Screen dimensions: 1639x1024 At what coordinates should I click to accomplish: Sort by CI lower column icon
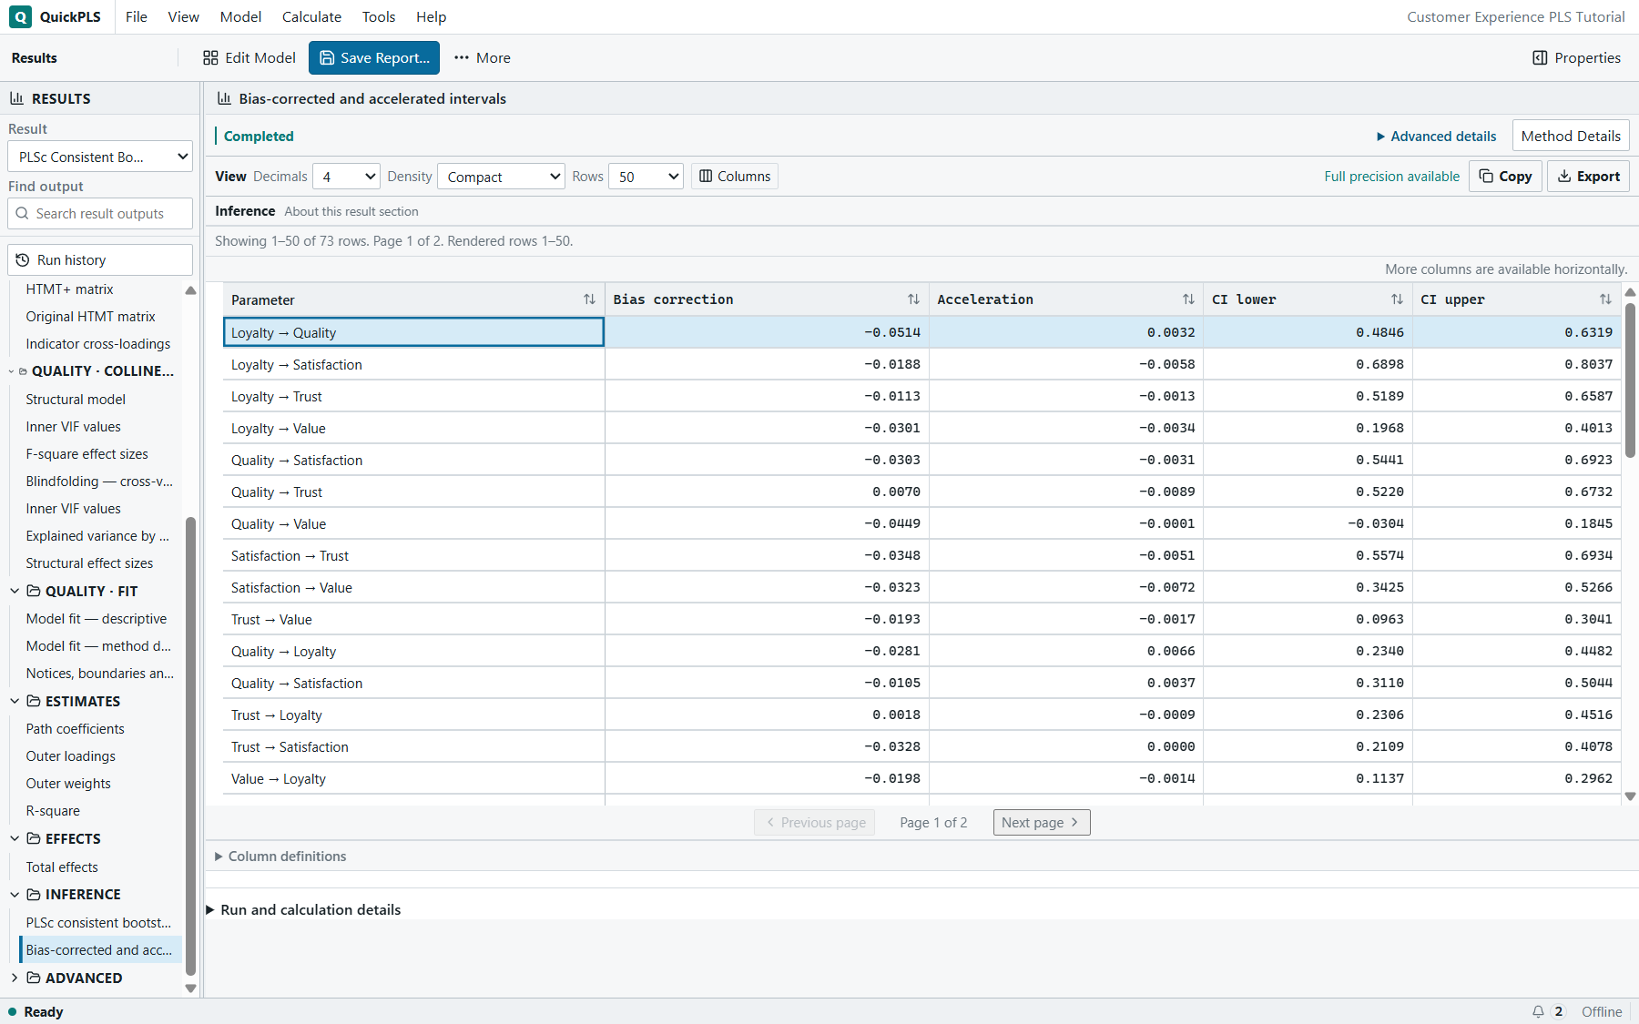click(1397, 299)
